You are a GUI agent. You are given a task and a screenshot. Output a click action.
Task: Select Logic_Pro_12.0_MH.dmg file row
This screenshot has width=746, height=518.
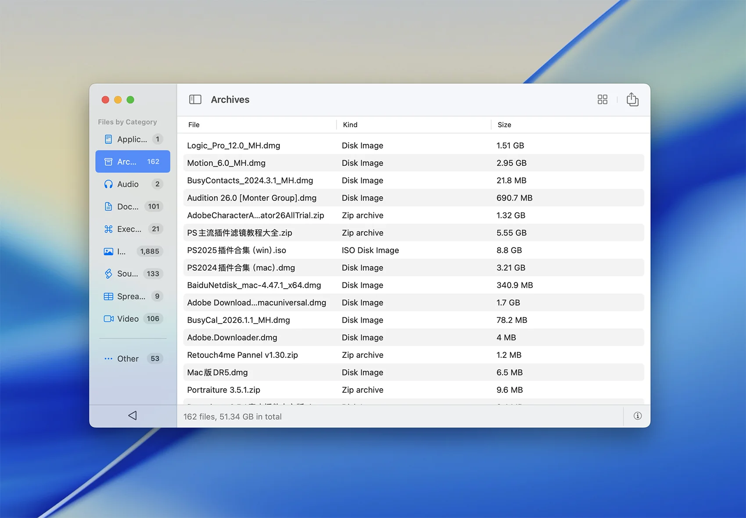tap(233, 146)
